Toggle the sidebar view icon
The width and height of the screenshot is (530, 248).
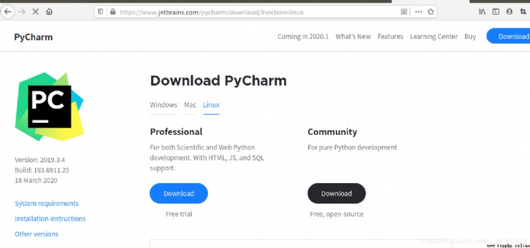point(496,12)
